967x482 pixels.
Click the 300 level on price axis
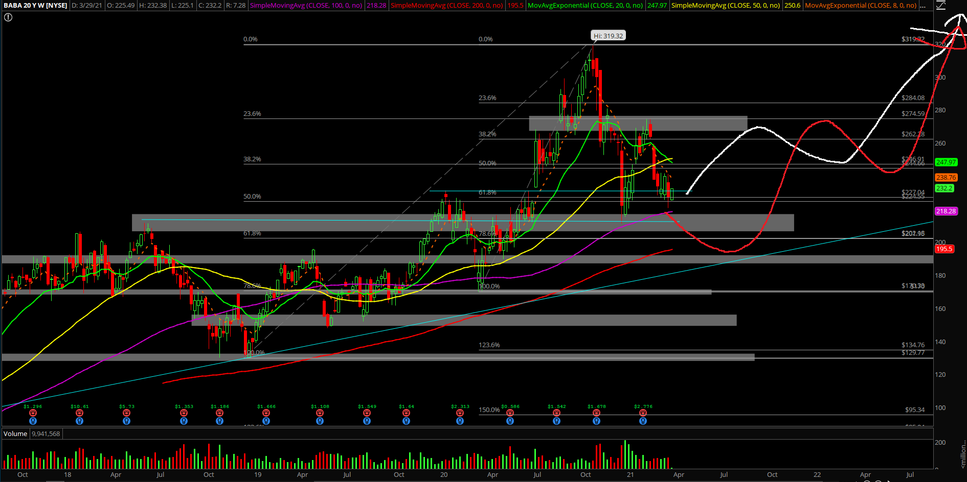(940, 78)
